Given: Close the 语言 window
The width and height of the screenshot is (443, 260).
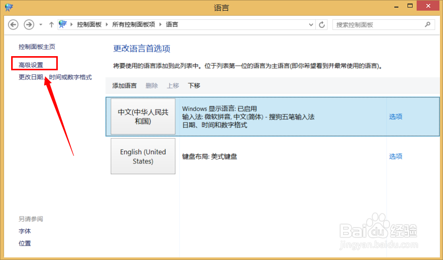Looking at the screenshot, I should [428, 6].
